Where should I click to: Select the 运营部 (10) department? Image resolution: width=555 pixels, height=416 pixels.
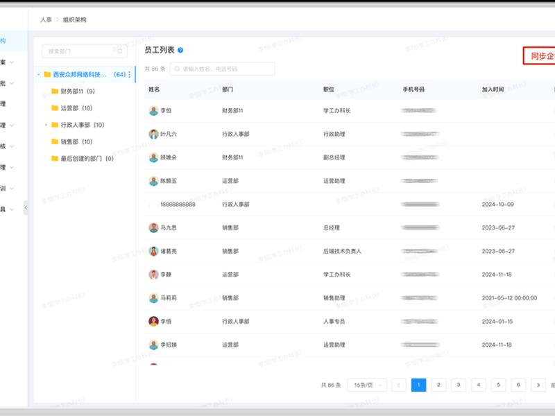(x=76, y=108)
